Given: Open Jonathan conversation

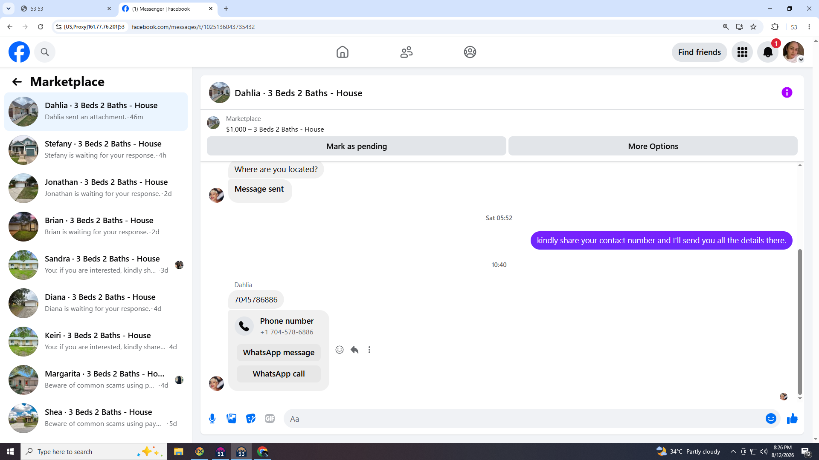Looking at the screenshot, I should click(x=96, y=188).
